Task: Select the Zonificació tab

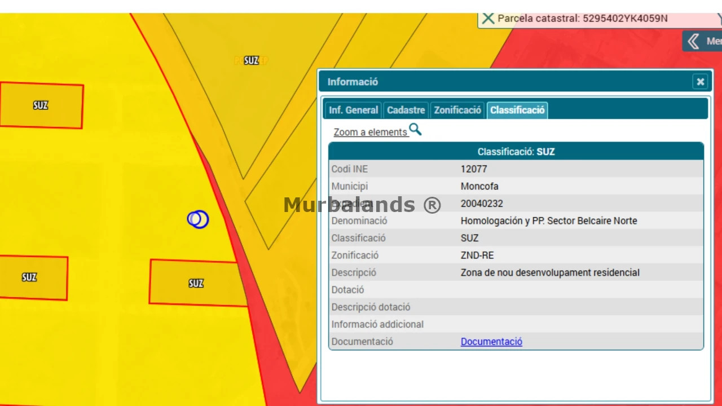Action: pos(457,110)
